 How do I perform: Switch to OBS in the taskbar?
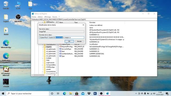point(101,94)
